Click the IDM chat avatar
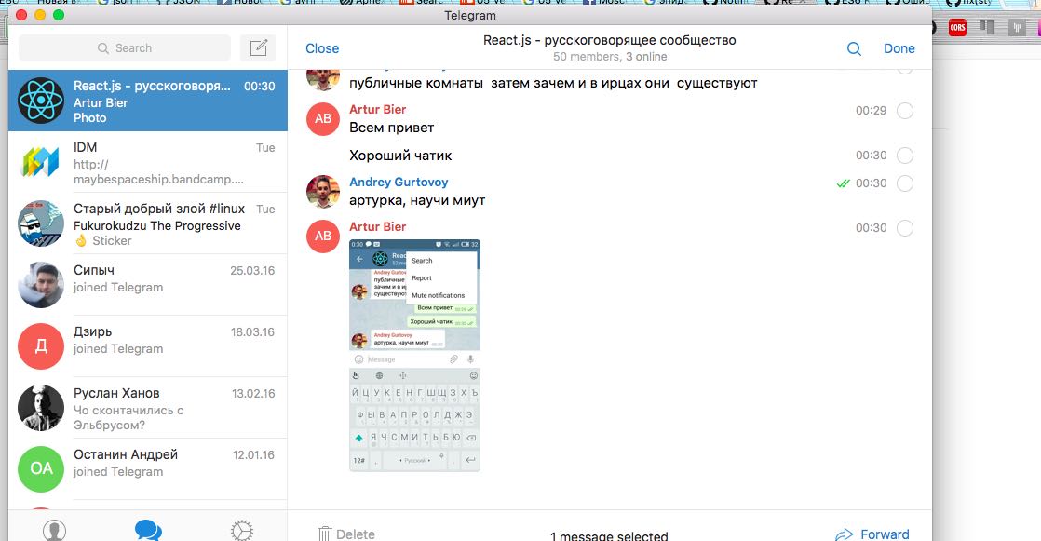1041x541 pixels. [41, 162]
